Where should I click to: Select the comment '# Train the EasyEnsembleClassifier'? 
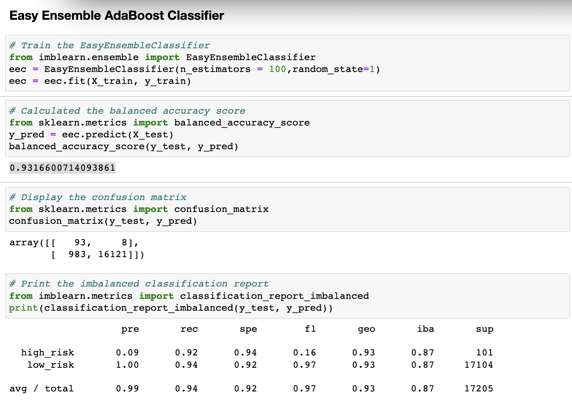(109, 46)
